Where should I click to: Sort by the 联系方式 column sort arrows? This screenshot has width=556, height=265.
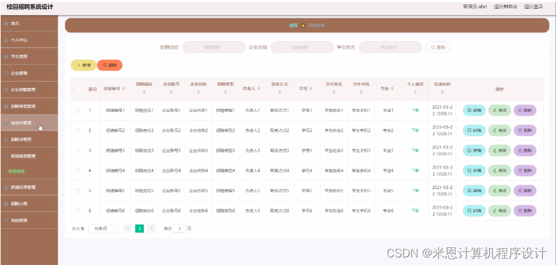point(279,92)
